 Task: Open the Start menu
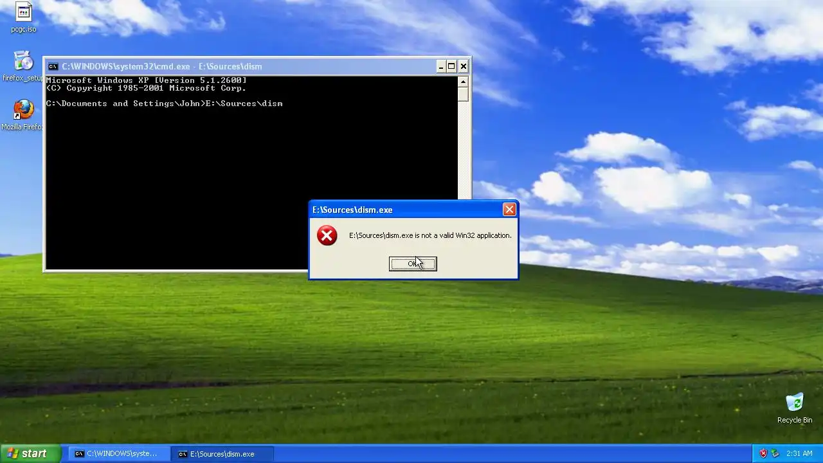[31, 453]
